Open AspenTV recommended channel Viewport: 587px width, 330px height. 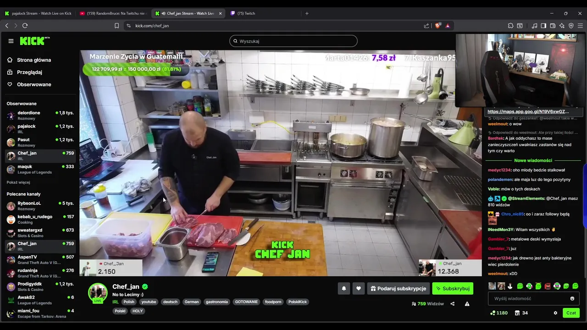(39, 259)
